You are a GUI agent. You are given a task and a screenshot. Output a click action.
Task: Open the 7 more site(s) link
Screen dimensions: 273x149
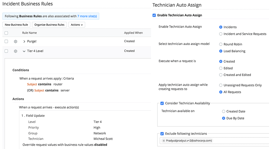click(x=87, y=16)
